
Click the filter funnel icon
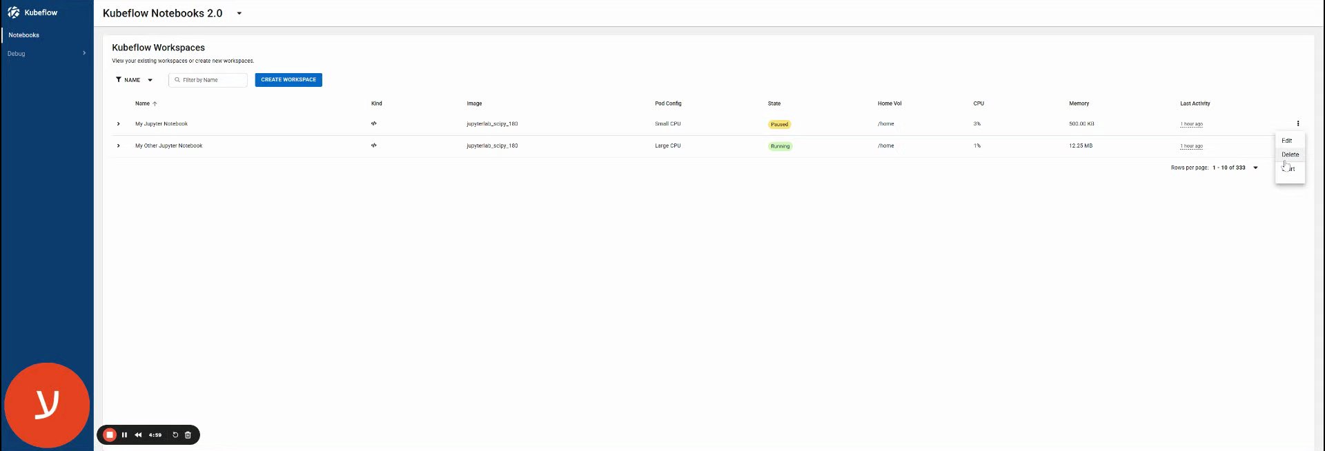pos(119,79)
